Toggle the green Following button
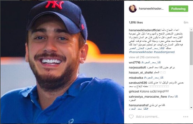Screen dimensions: 193x124 click(x=178, y=9)
